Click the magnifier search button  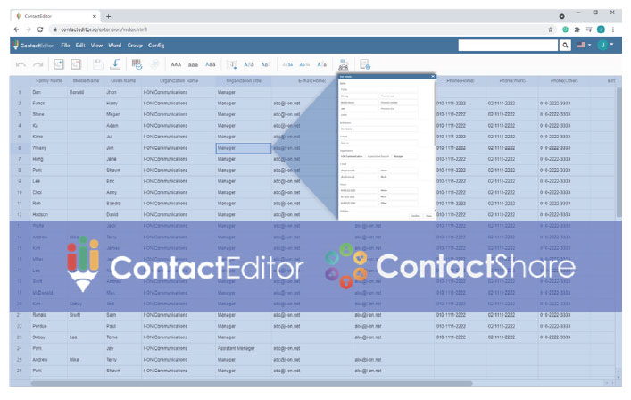[x=565, y=46]
